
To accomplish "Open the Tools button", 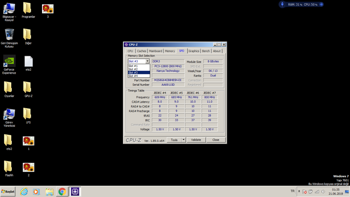I will click(x=174, y=140).
